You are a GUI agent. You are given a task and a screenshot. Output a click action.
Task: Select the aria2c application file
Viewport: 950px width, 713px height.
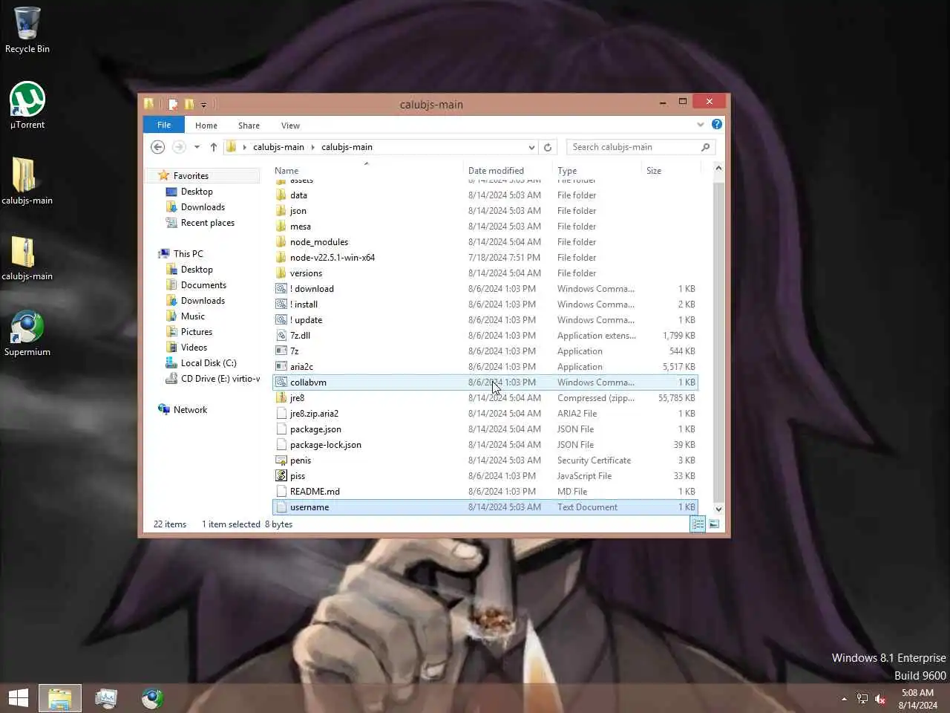coord(485,367)
